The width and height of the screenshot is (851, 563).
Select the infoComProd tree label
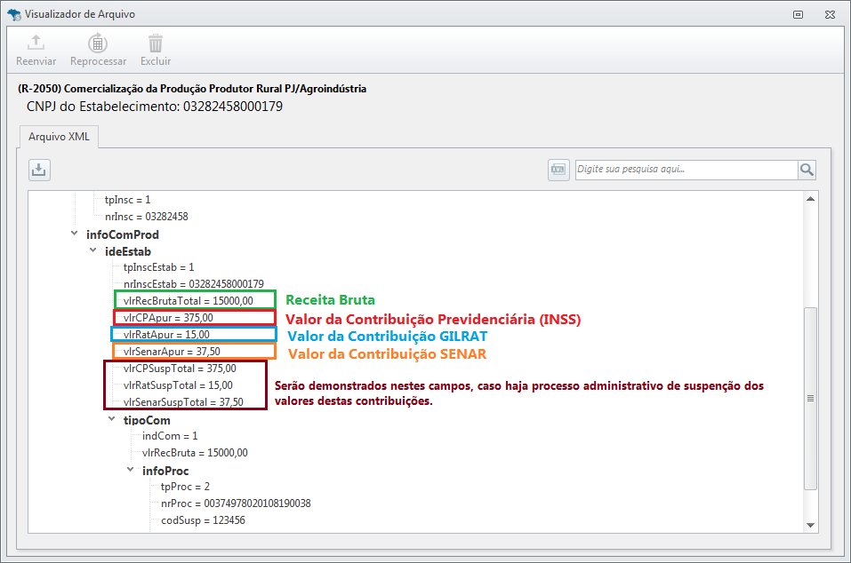click(123, 234)
